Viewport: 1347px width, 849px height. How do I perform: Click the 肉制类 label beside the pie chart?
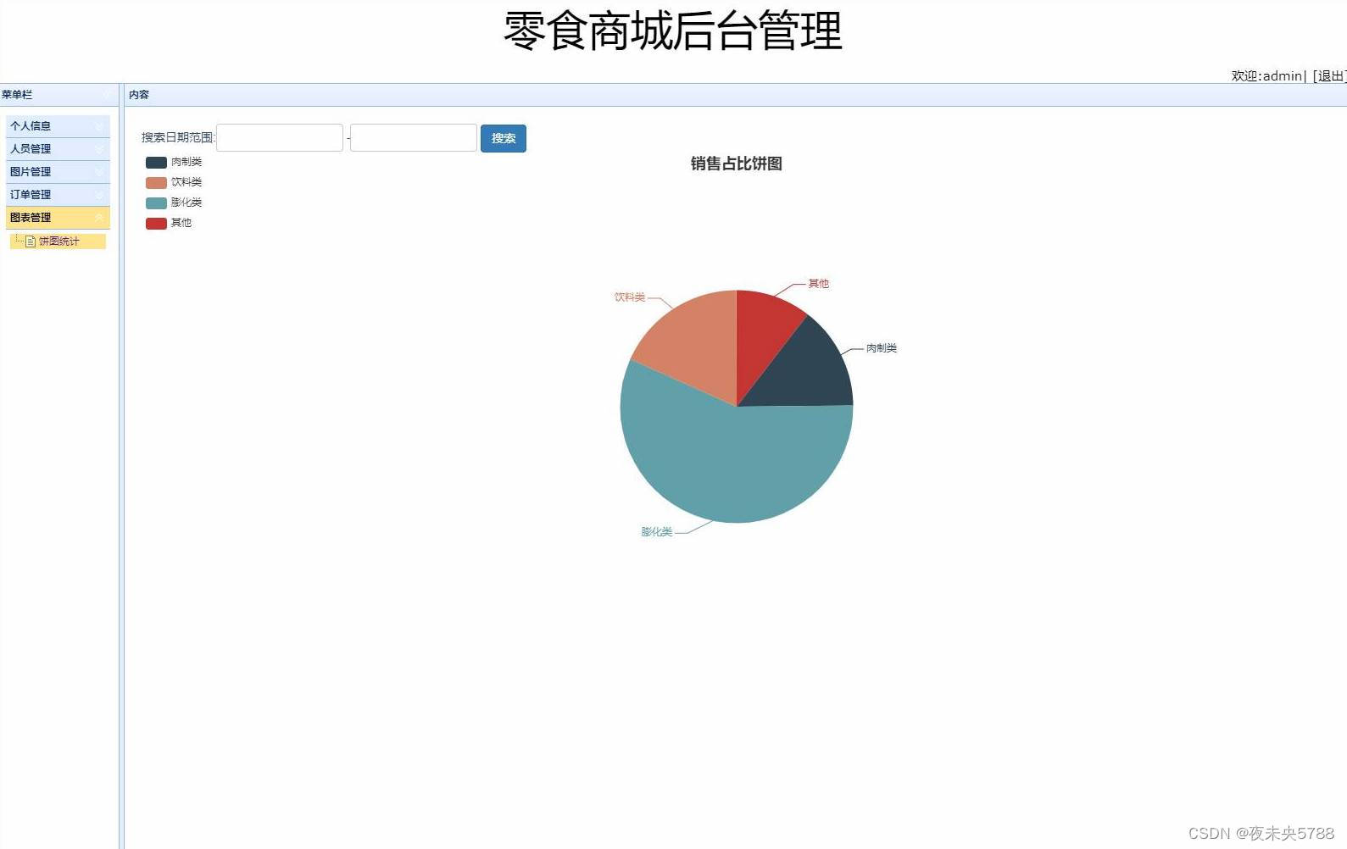(x=882, y=348)
